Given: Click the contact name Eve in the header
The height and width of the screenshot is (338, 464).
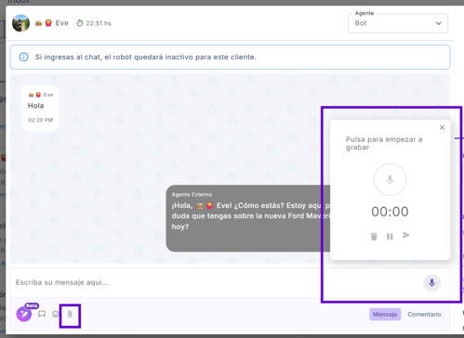Looking at the screenshot, I should (x=61, y=23).
